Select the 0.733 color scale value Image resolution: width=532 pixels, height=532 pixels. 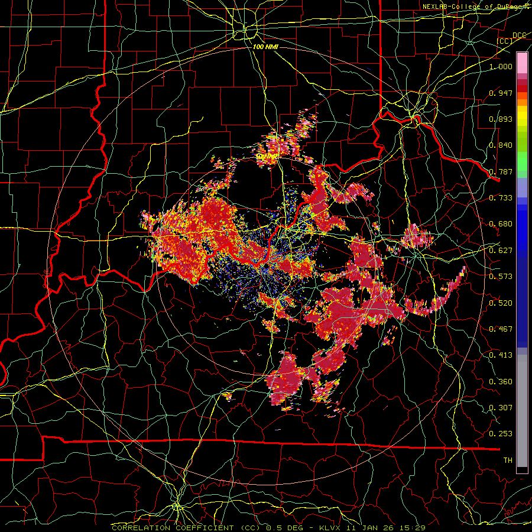501,198
